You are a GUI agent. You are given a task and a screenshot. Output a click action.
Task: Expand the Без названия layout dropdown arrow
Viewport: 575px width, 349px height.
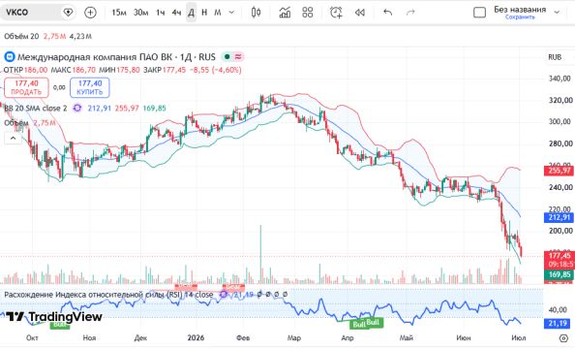point(557,13)
